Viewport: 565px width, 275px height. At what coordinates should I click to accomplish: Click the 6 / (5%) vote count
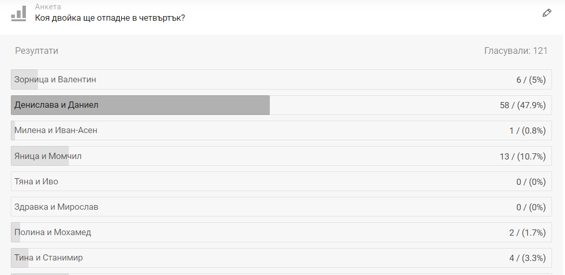coord(531,80)
